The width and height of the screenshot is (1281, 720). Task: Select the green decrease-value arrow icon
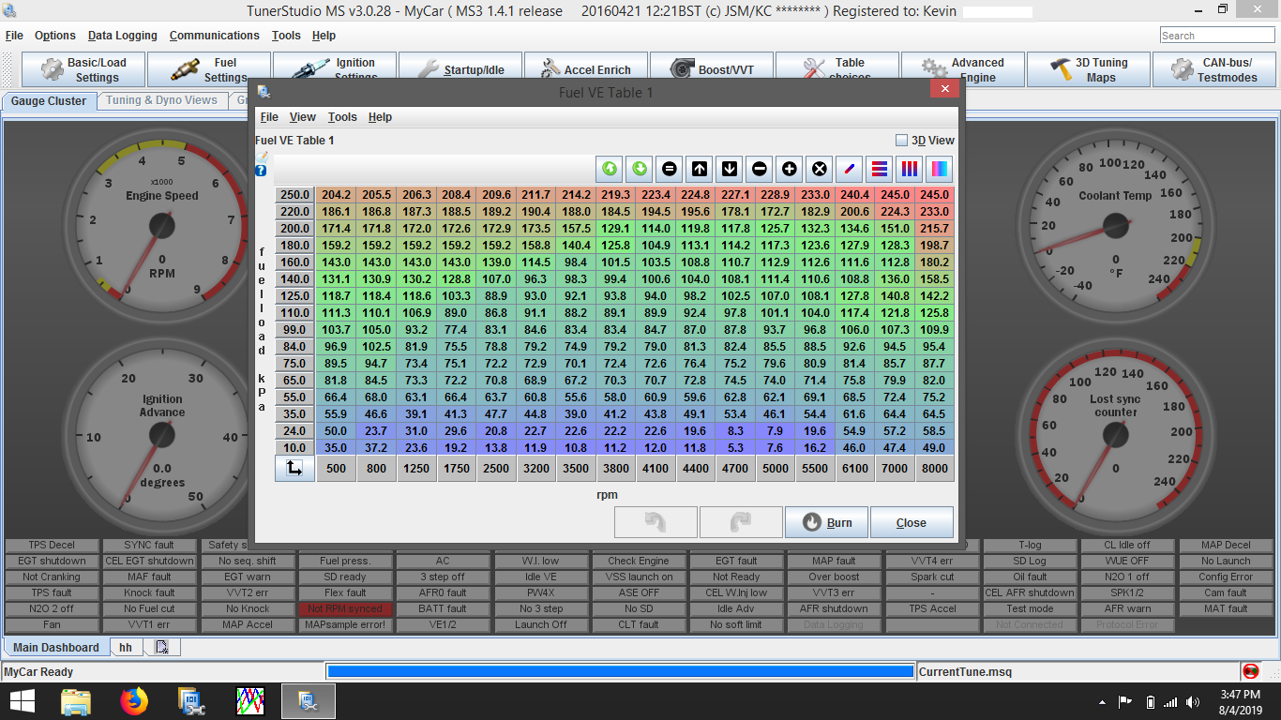(x=640, y=169)
